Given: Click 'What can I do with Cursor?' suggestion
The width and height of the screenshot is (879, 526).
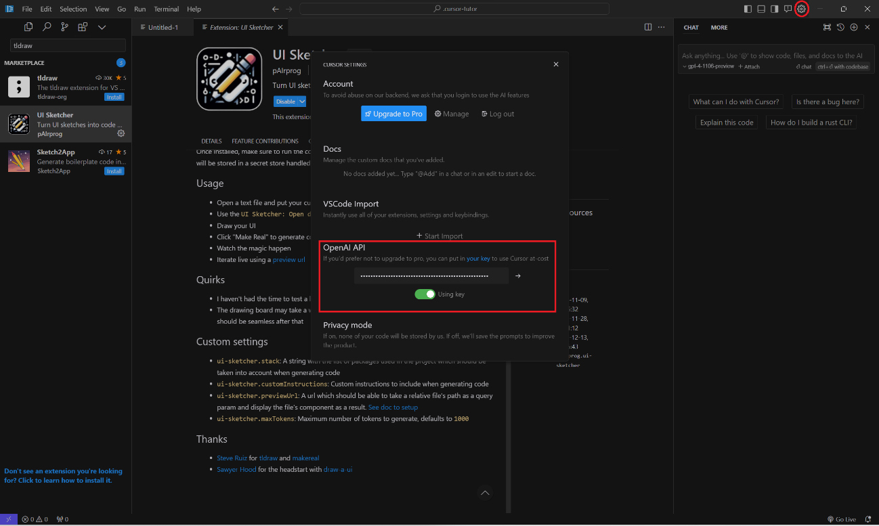Looking at the screenshot, I should [x=736, y=102].
